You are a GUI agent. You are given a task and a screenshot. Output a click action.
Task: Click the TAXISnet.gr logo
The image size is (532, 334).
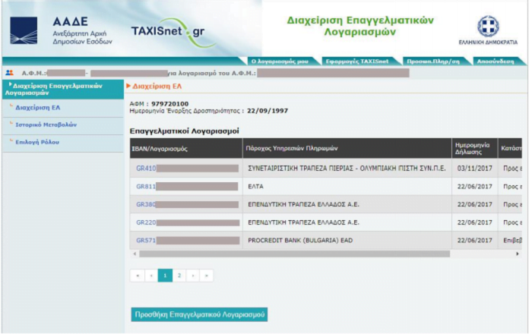click(x=173, y=33)
